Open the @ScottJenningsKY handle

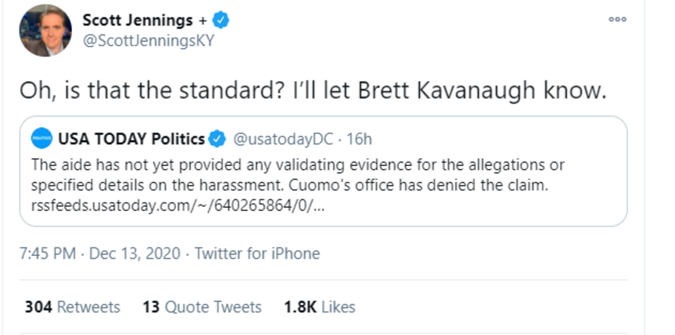pyautogui.click(x=149, y=41)
